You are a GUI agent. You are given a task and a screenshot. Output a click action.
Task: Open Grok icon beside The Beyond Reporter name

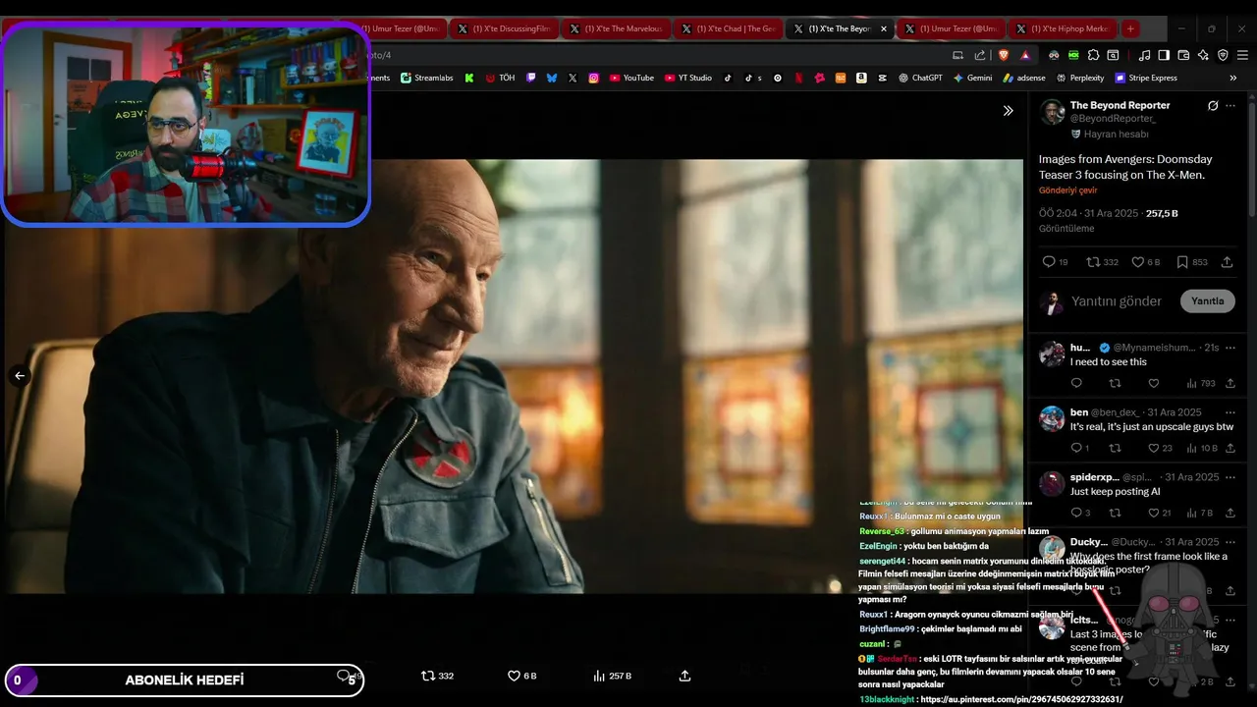click(x=1213, y=106)
